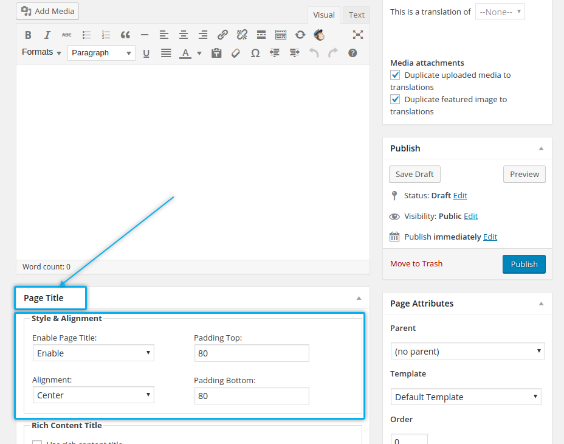Click the blue Publish button
The width and height of the screenshot is (564, 444).
coord(524,264)
